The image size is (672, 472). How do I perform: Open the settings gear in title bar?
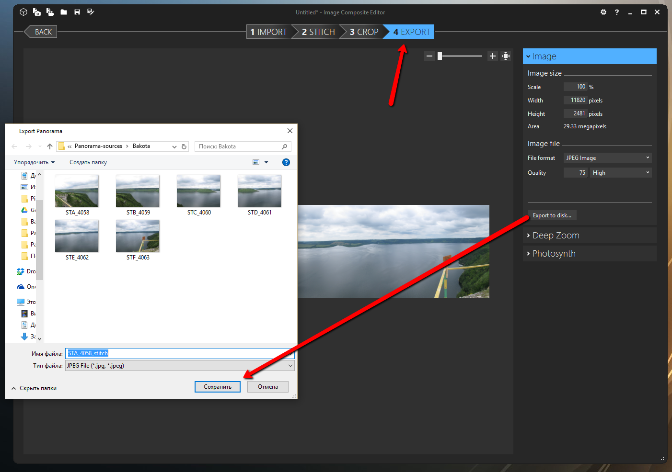point(603,12)
